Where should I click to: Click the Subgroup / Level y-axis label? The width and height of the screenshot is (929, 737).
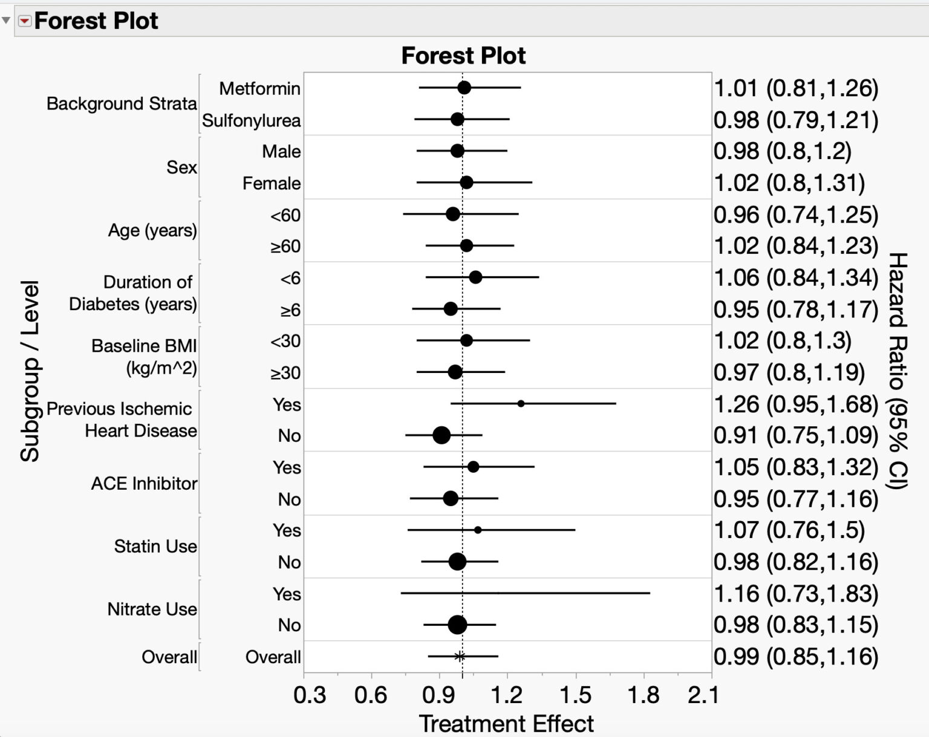coord(30,371)
